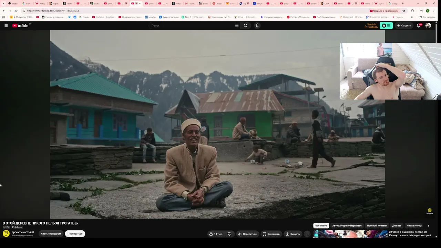
Task: Open the Google bookmark
Action: [84, 17]
